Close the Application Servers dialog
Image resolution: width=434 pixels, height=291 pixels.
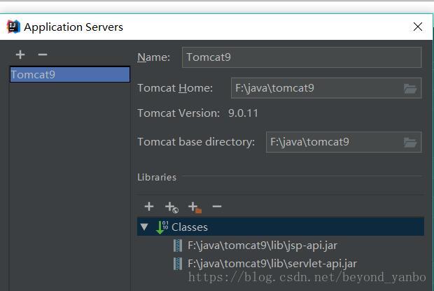[418, 27]
